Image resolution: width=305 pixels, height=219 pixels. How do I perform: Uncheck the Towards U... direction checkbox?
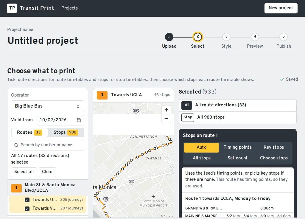[27, 200]
